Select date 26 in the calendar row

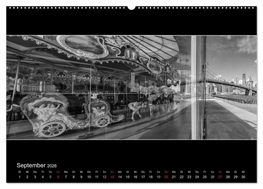(212, 177)
